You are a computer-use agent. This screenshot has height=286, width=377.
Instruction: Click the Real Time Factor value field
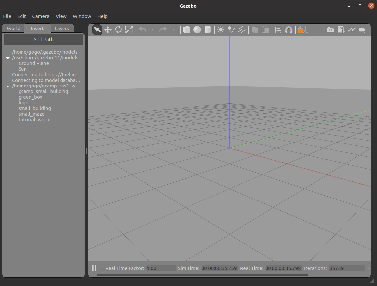coord(161,268)
